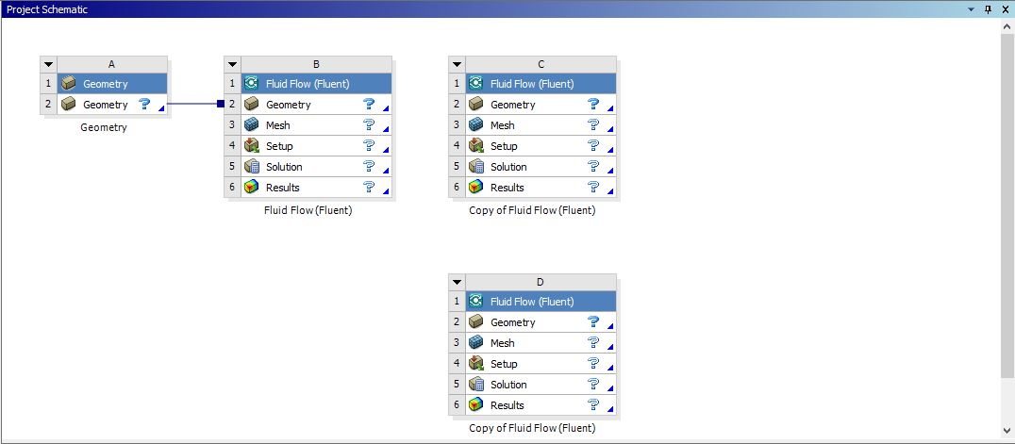
Task: Click the Geometry icon in system A row 2
Action: pos(69,105)
